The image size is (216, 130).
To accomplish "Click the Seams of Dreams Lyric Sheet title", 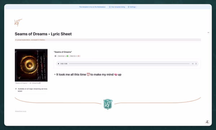I will pyautogui.click(x=43, y=34).
